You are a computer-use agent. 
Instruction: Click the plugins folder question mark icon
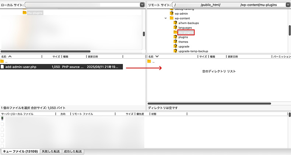pos(175,37)
